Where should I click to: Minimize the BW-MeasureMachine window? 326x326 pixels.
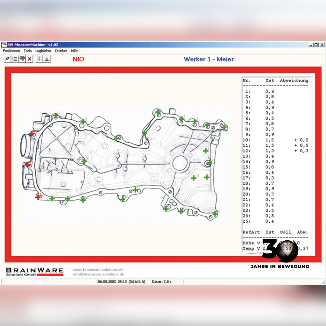tap(311, 45)
